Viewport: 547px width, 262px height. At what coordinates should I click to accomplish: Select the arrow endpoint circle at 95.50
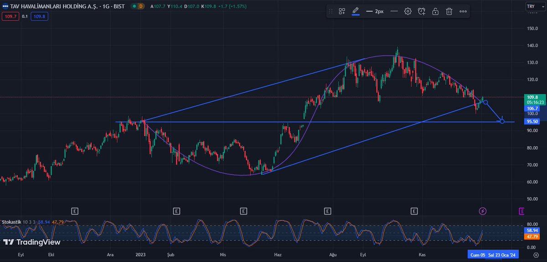[x=502, y=121]
